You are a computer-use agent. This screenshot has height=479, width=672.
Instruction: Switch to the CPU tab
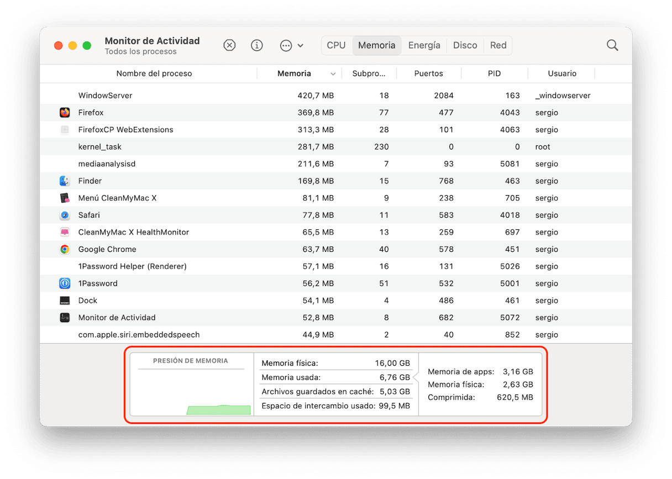[x=336, y=45]
